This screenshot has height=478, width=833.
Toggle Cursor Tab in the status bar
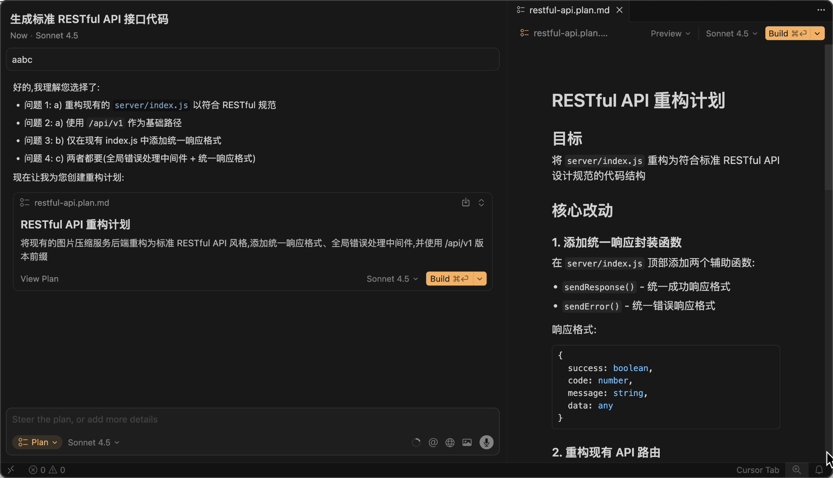click(758, 470)
